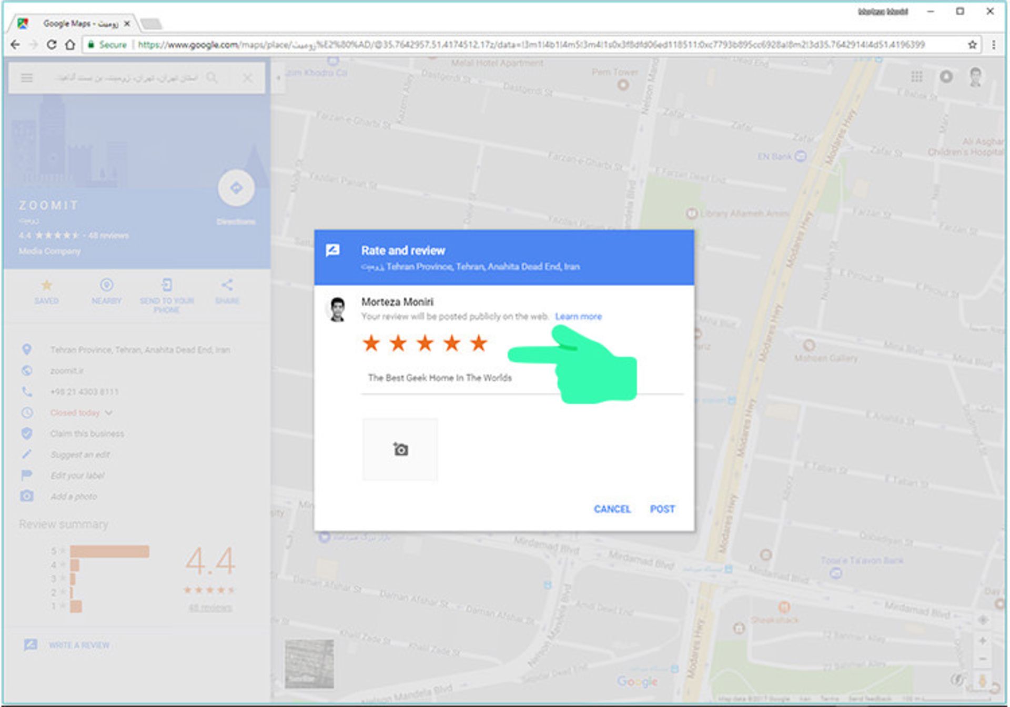Click Pegman street view icon
1010x707 pixels.
(x=982, y=682)
